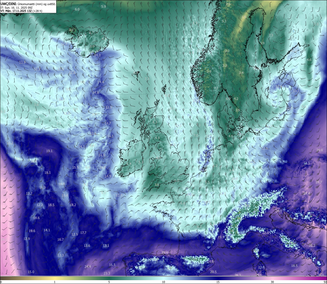327x284 pixels.
Task: Click the 14.4 value on the map
Action: (x=101, y=82)
